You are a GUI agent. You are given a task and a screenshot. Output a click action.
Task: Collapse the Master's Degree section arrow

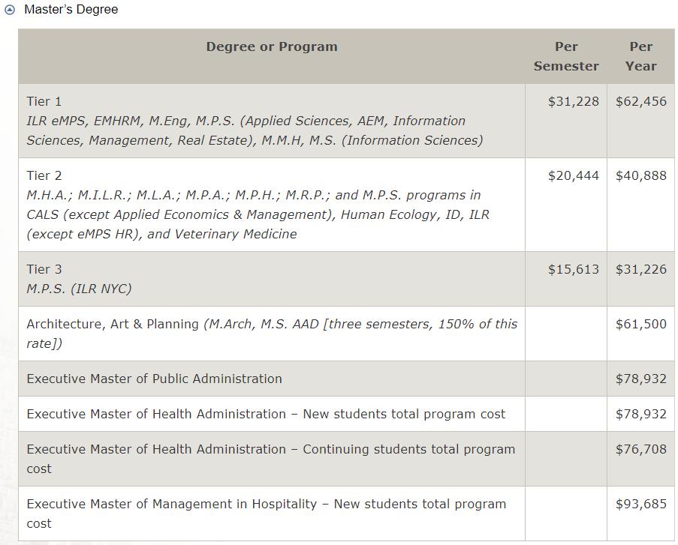tap(10, 10)
